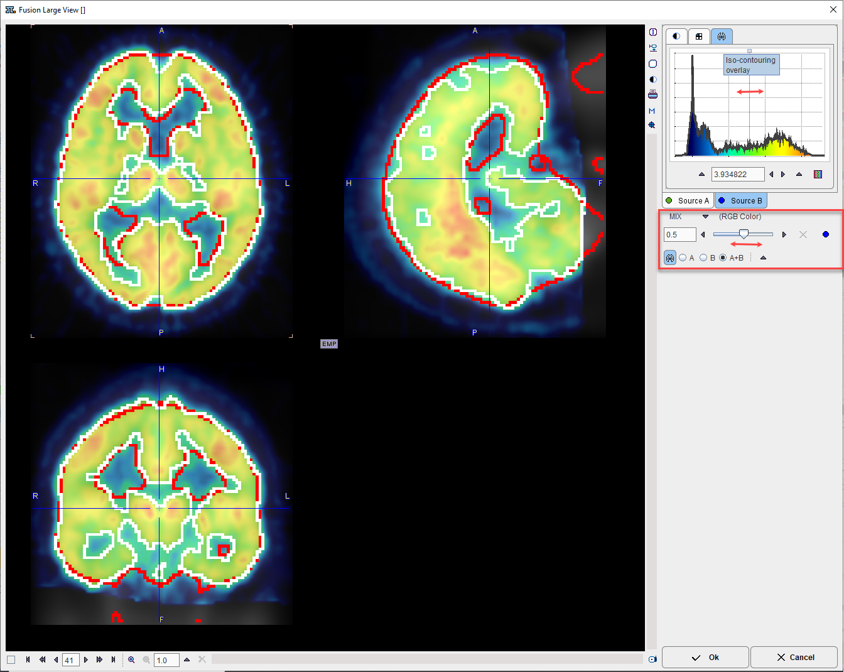Click the 0.5 mix ratio field
This screenshot has width=844, height=672.
680,235
